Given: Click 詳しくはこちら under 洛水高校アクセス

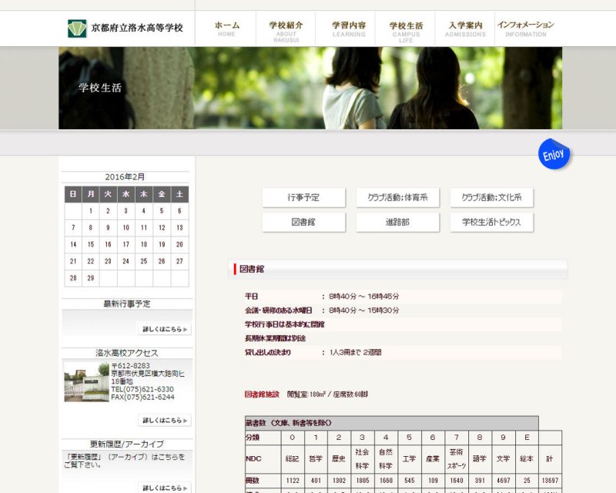Looking at the screenshot, I should click(164, 421).
